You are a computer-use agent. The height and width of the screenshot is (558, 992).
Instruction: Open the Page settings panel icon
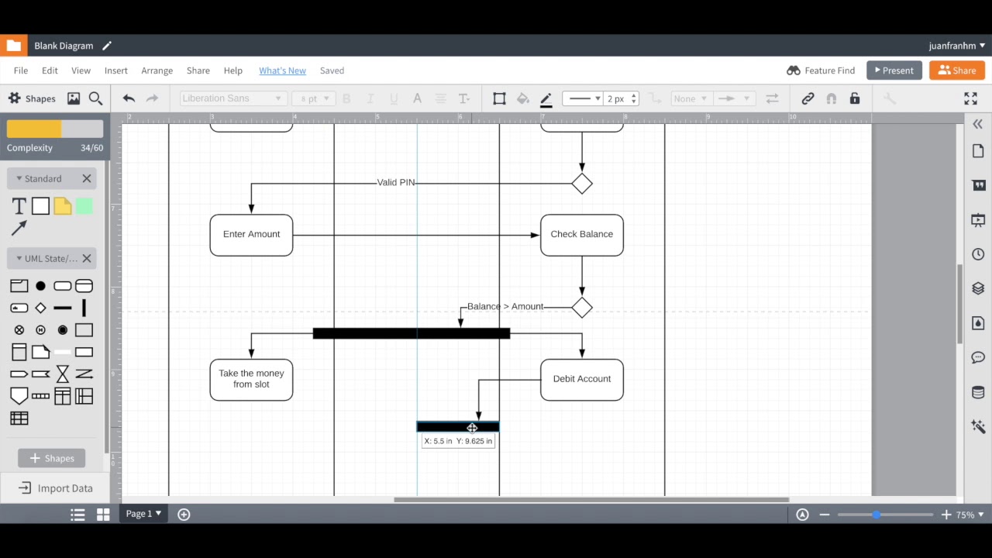pos(978,151)
